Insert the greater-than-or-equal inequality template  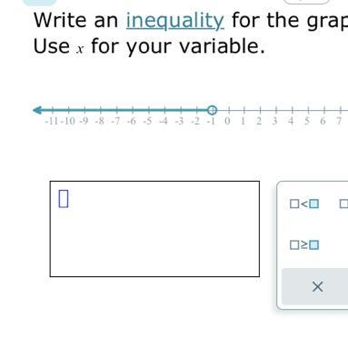tap(304, 244)
